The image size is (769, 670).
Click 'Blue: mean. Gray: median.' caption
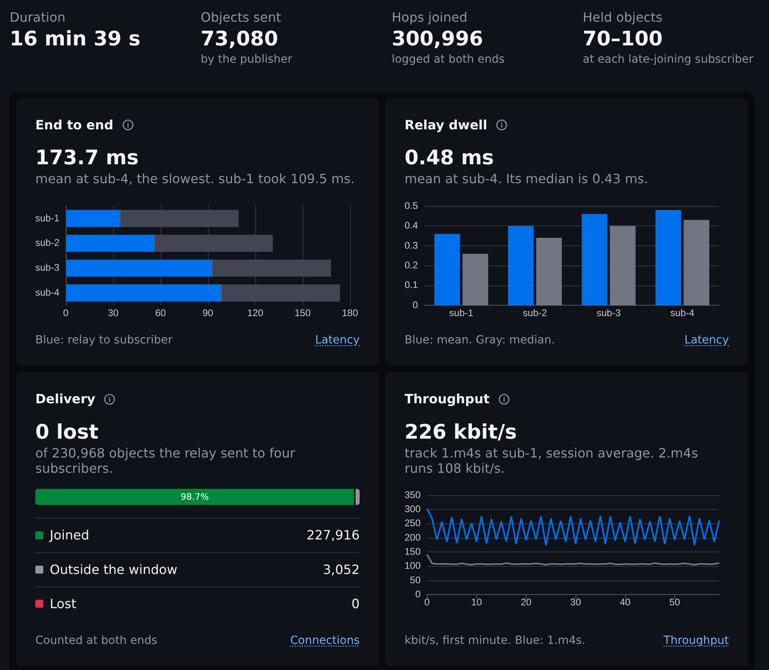[x=480, y=340]
